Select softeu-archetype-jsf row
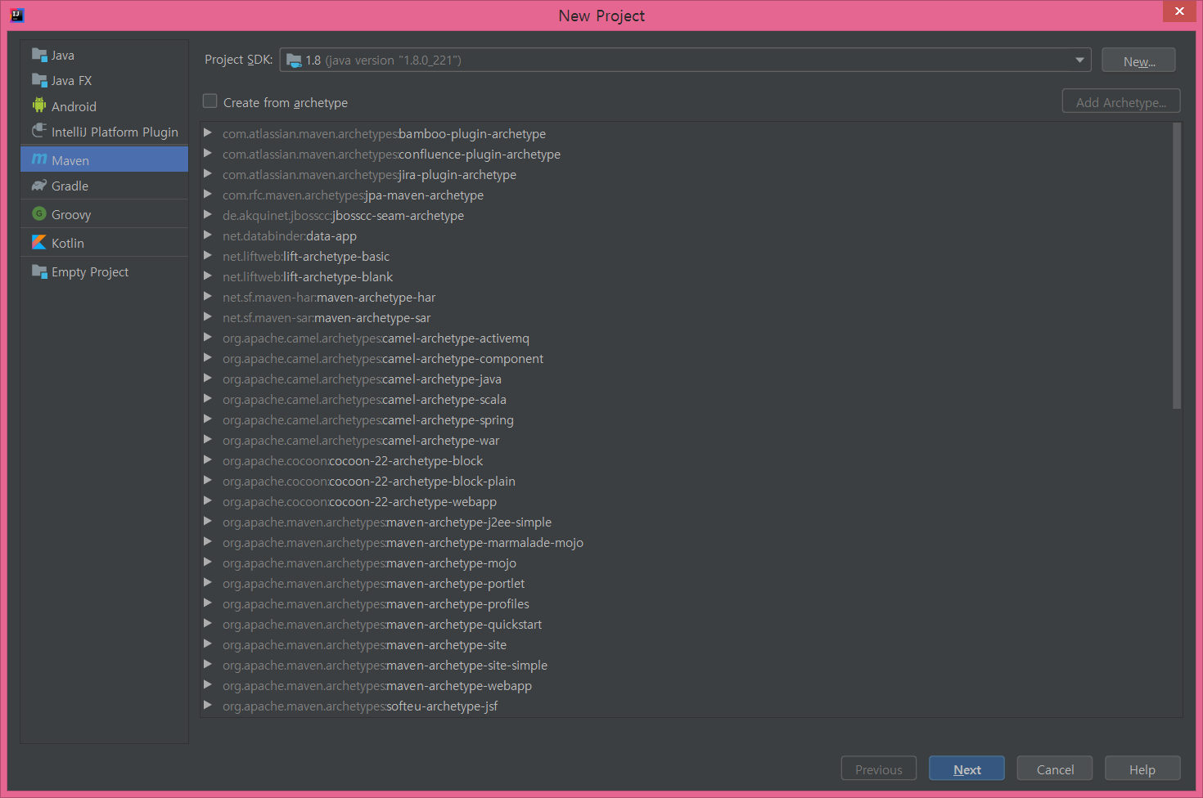The height and width of the screenshot is (798, 1203). coord(686,706)
